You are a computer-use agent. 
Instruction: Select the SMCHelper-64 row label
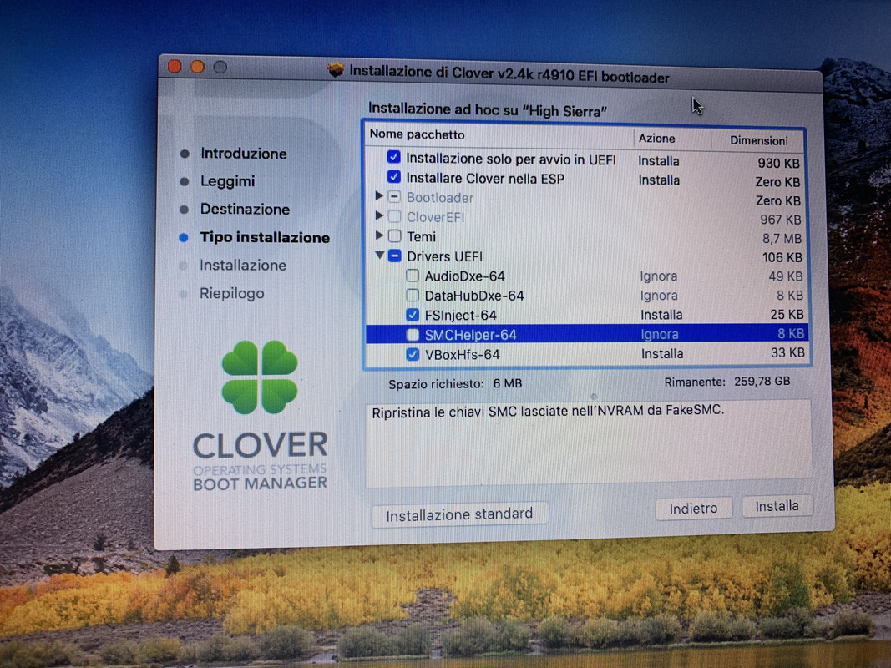470,335
